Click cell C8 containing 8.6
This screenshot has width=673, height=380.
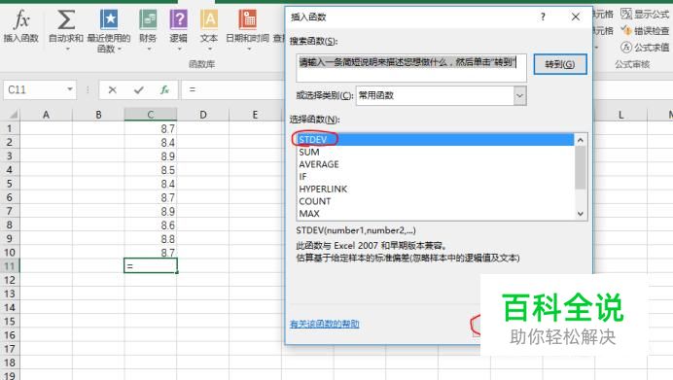pyautogui.click(x=150, y=225)
